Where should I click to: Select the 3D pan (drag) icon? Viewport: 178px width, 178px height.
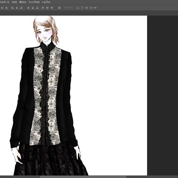tap(87, 8)
